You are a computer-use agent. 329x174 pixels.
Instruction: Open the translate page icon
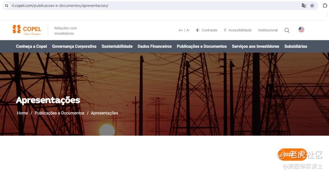point(304,6)
